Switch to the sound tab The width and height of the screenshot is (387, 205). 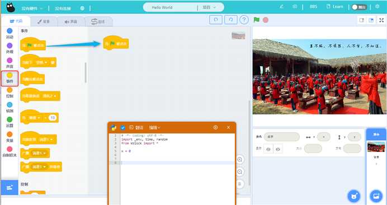coord(71,22)
